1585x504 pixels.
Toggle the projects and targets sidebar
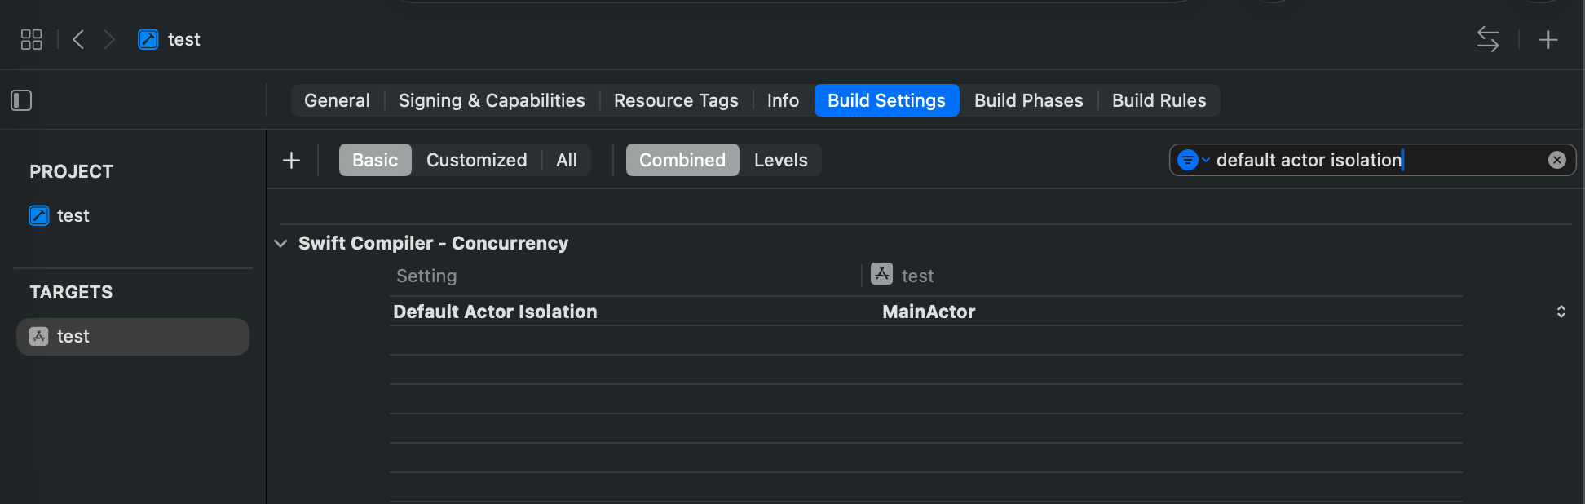(x=21, y=100)
